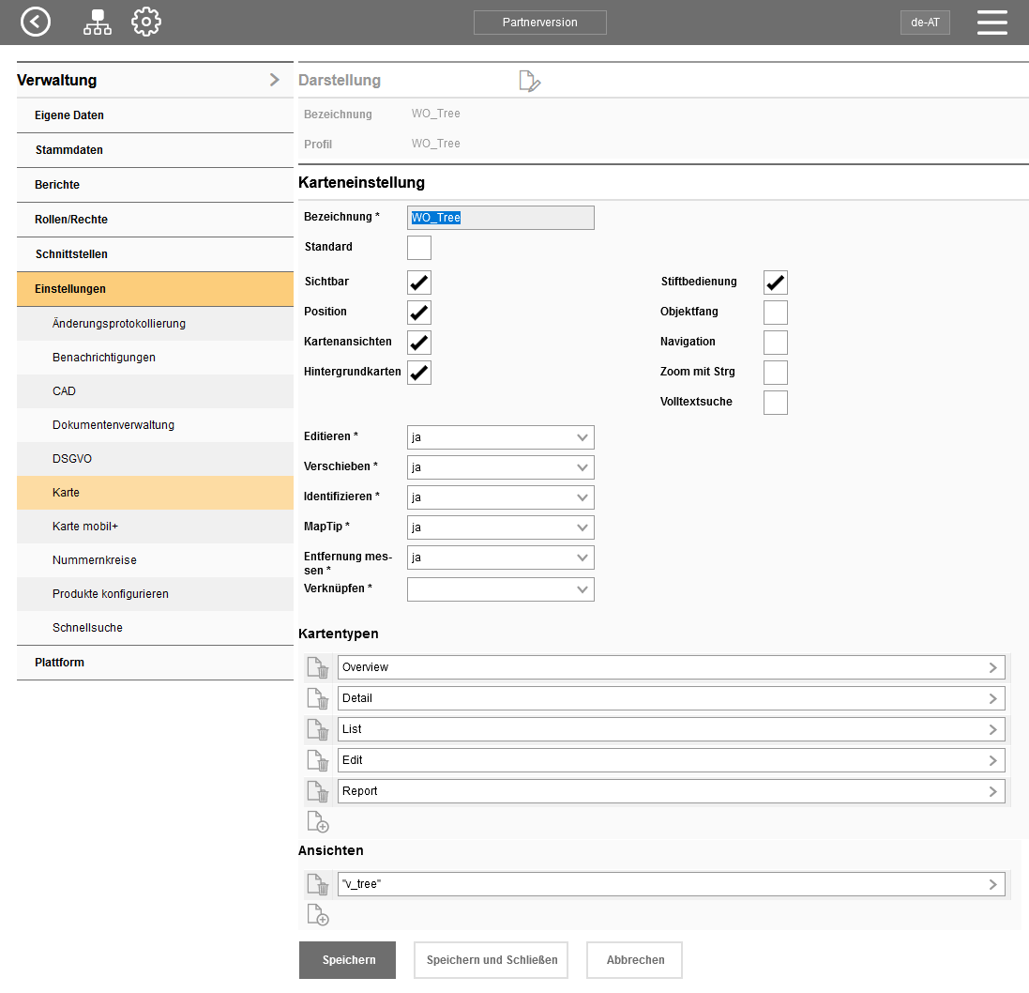The height and width of the screenshot is (993, 1029).
Task: Open the settings gear icon
Action: click(146, 22)
